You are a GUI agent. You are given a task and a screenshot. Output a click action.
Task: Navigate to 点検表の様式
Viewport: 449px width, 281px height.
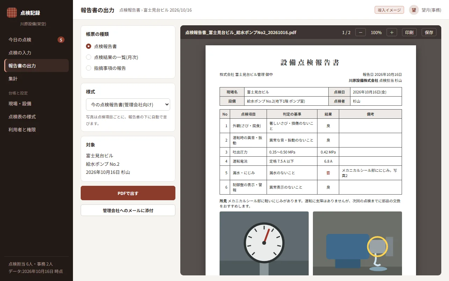(36, 117)
